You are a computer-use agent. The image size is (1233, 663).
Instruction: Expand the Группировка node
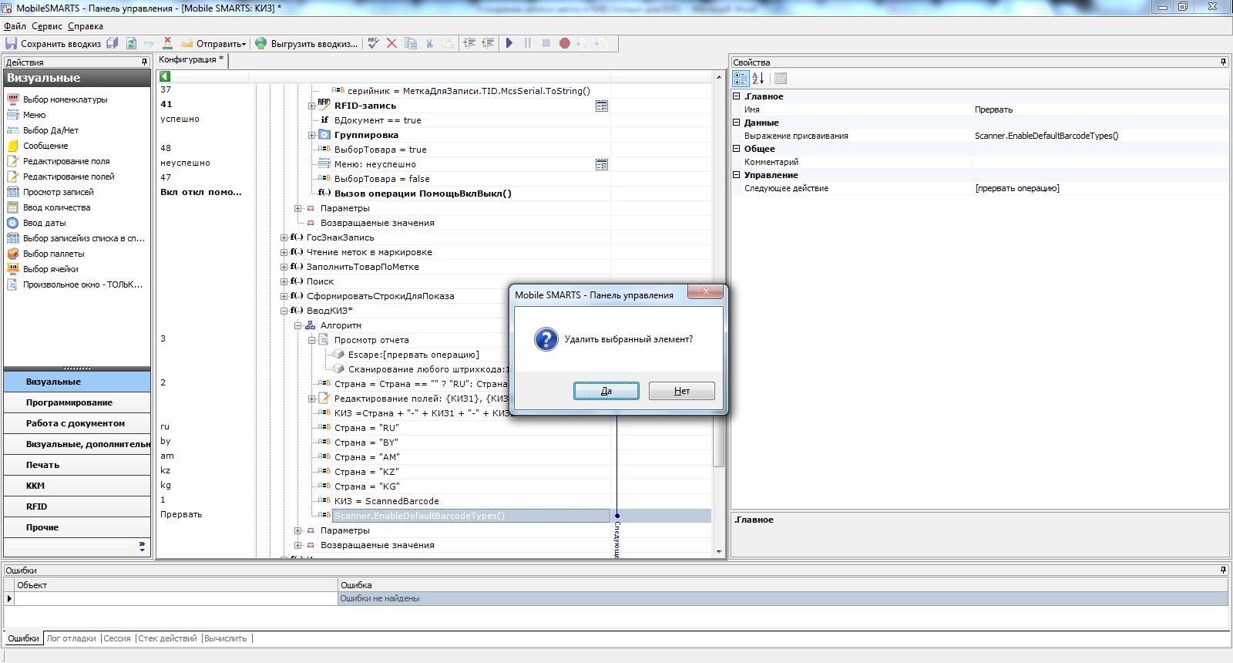pos(312,135)
